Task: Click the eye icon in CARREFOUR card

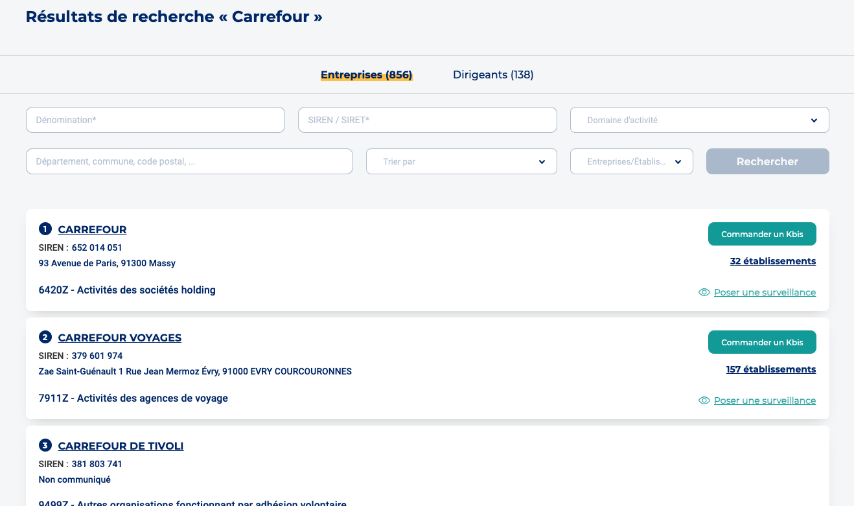Action: click(x=704, y=292)
